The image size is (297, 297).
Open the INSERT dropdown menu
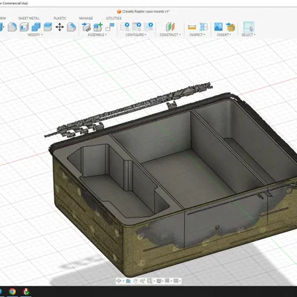[x=223, y=35]
